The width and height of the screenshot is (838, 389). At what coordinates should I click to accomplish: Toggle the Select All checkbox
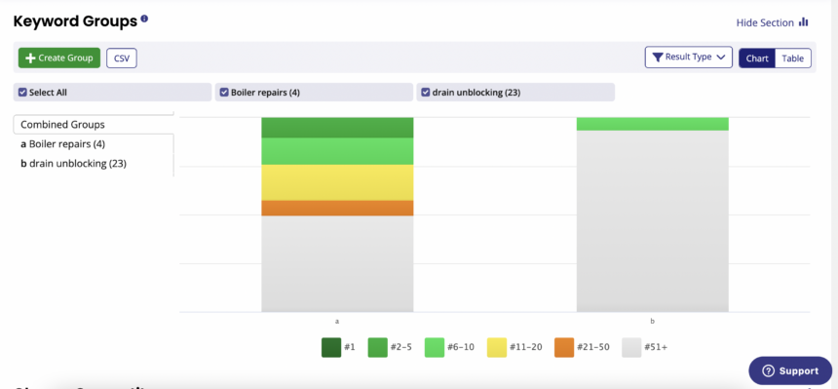(x=21, y=92)
